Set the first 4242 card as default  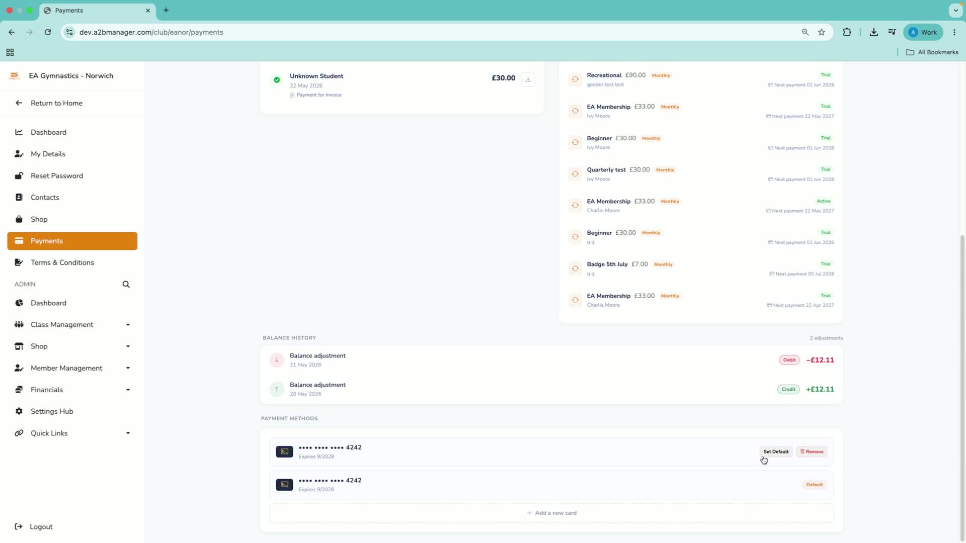pos(776,451)
